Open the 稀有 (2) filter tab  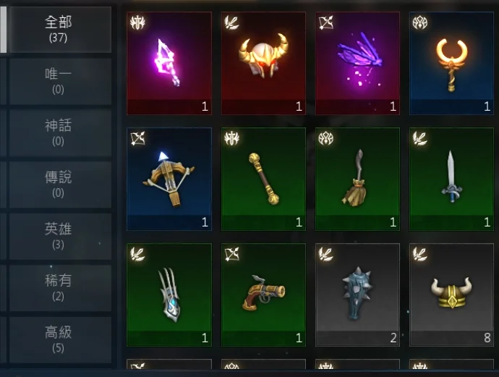click(60, 288)
